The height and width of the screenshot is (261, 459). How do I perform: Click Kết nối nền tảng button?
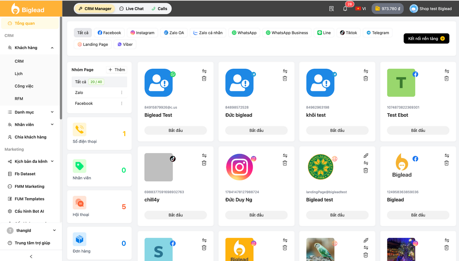coord(426,39)
